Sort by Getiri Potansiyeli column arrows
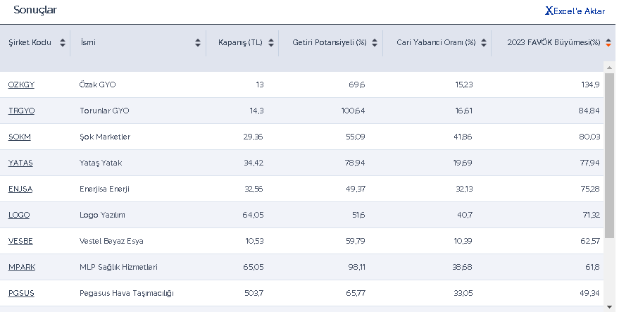The height and width of the screenshot is (312, 619). (x=375, y=43)
